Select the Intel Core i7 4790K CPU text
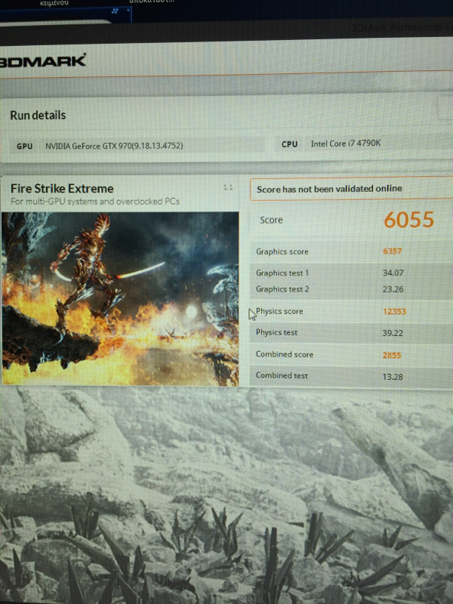 (x=346, y=143)
